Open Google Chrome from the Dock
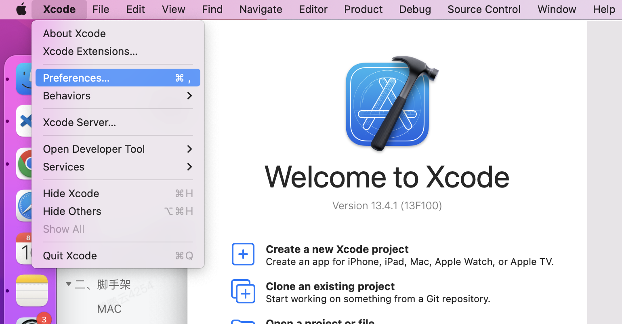 24,164
